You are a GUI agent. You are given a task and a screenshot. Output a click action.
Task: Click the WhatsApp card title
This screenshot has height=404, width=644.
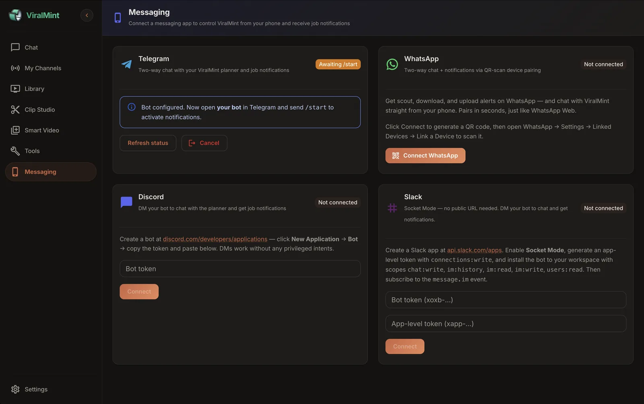pyautogui.click(x=421, y=59)
